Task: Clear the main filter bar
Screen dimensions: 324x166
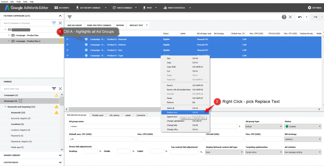Action: tap(290, 17)
